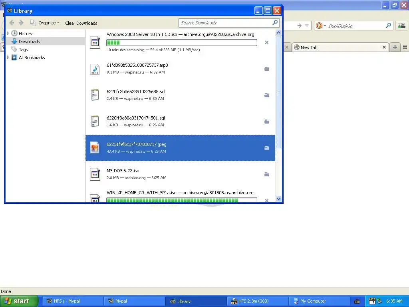Click the MS-DOS 6.22.iso file icon
This screenshot has width=409, height=307.
95,174
